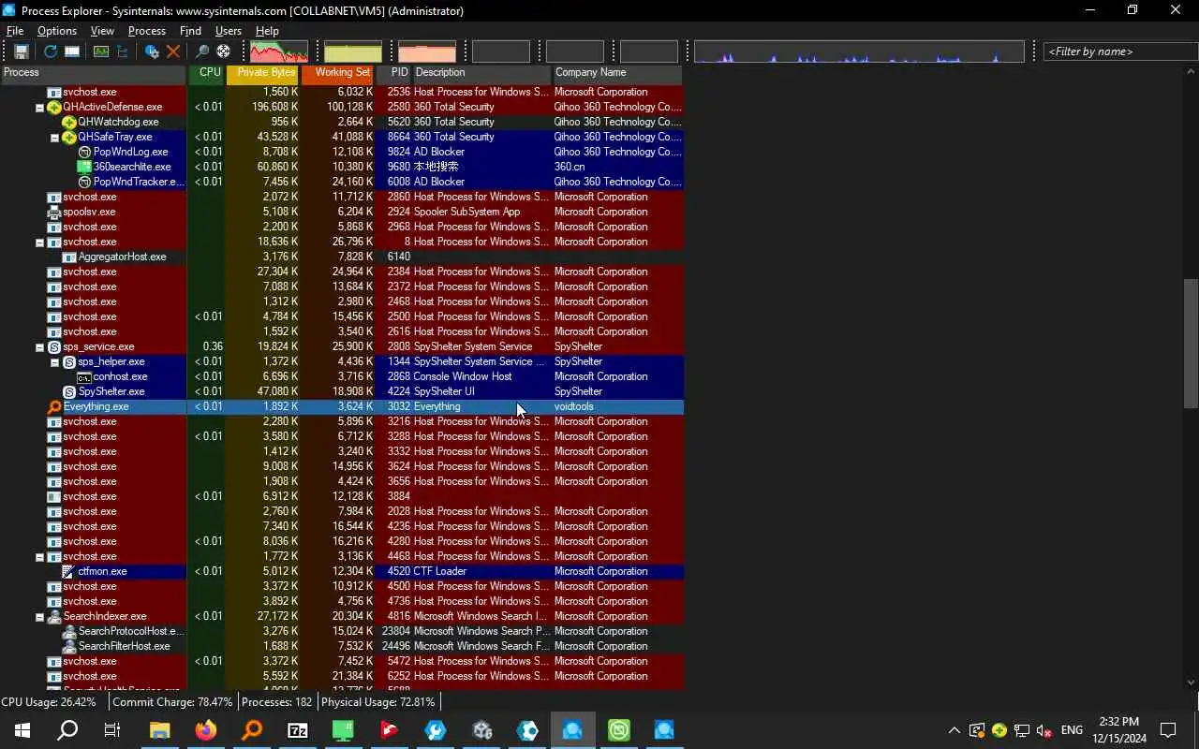Click the Find Window's Process crosshair icon
1199x749 pixels.
pos(223,51)
